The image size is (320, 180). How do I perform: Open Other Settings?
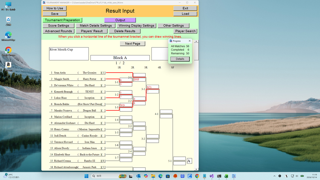[174, 26]
